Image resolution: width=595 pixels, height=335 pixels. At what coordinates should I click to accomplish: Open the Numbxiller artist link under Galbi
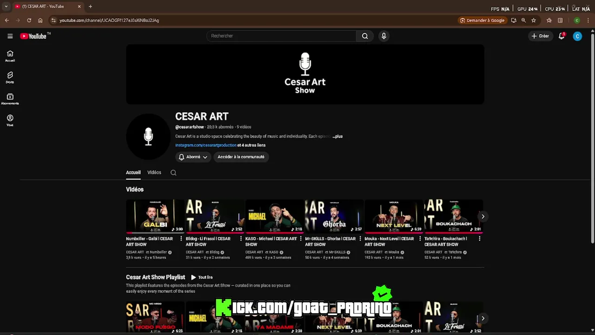tap(158, 252)
